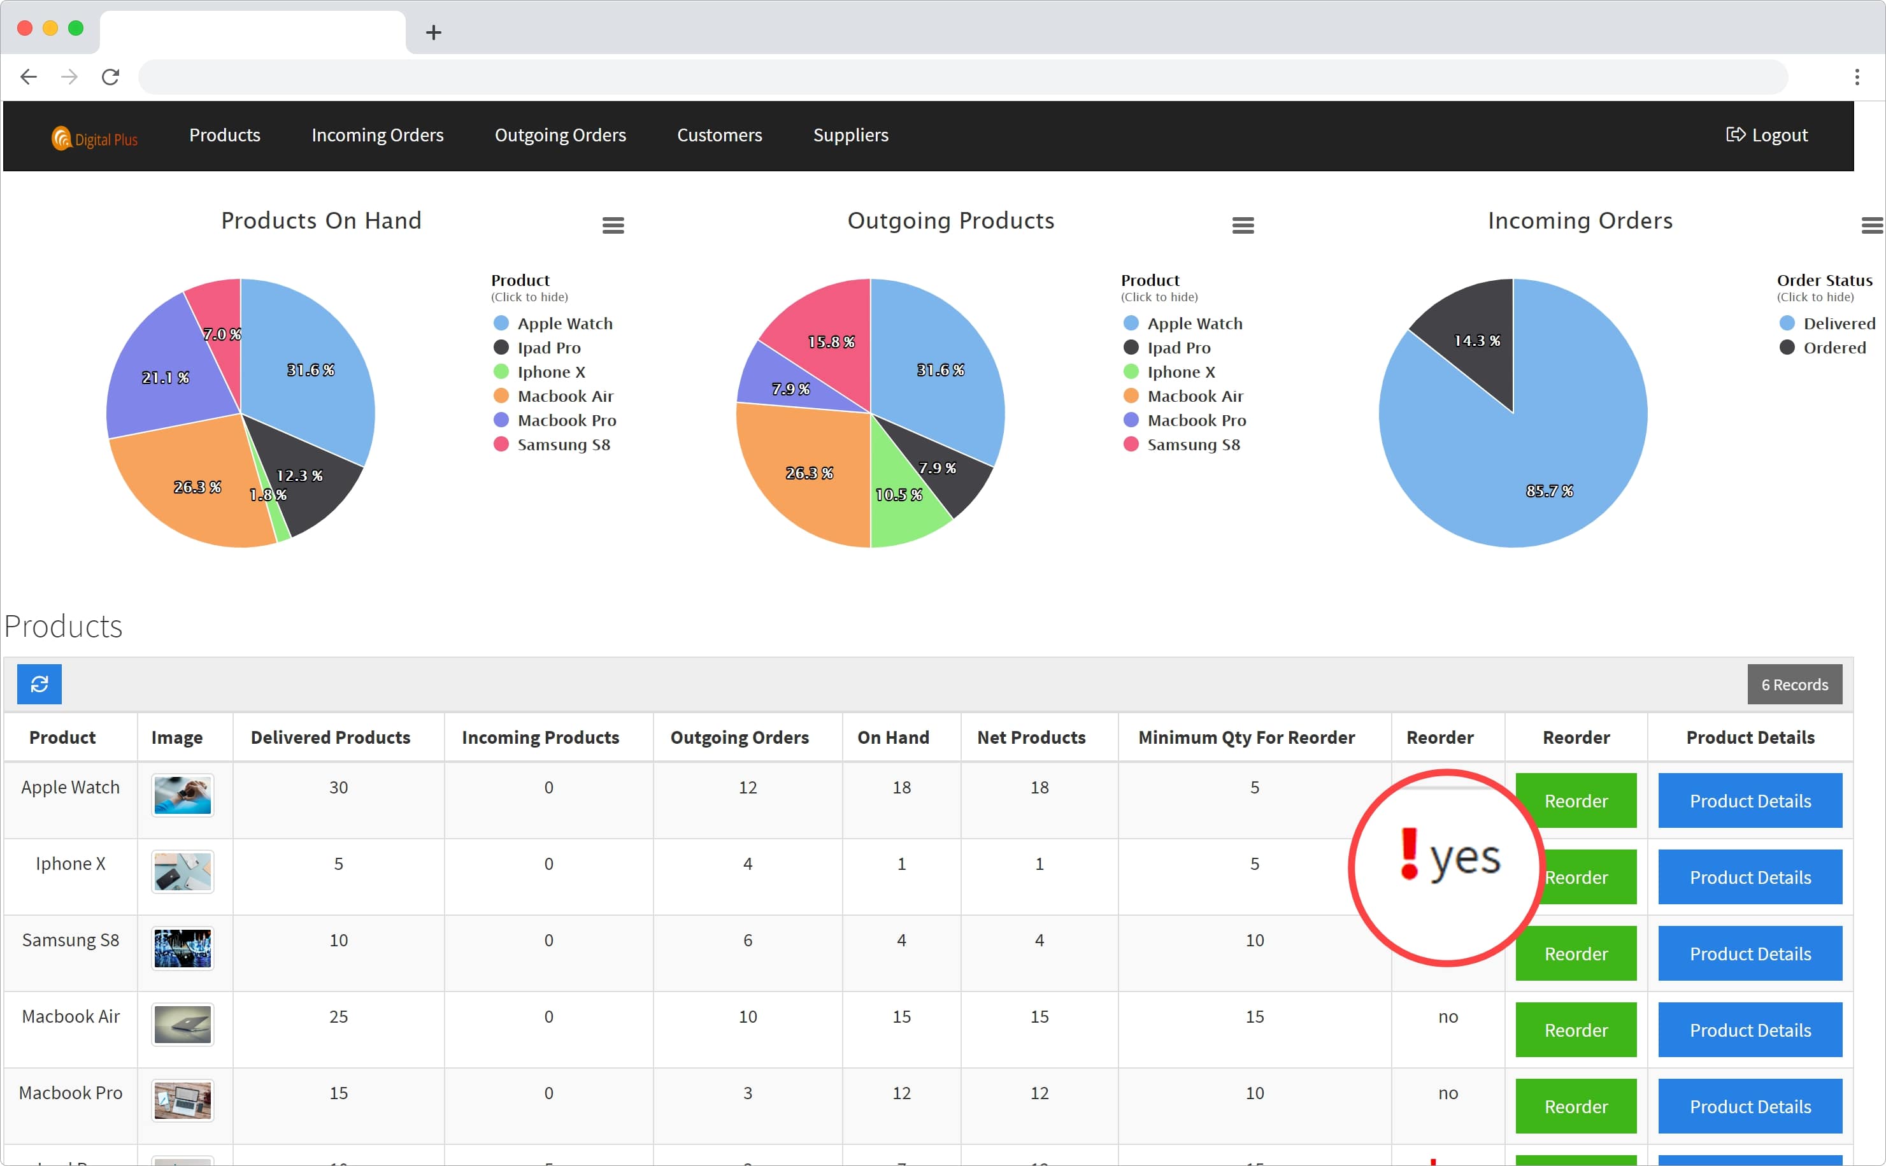Open Product Details for Apple Watch
Image resolution: width=1886 pixels, height=1166 pixels.
(1750, 800)
